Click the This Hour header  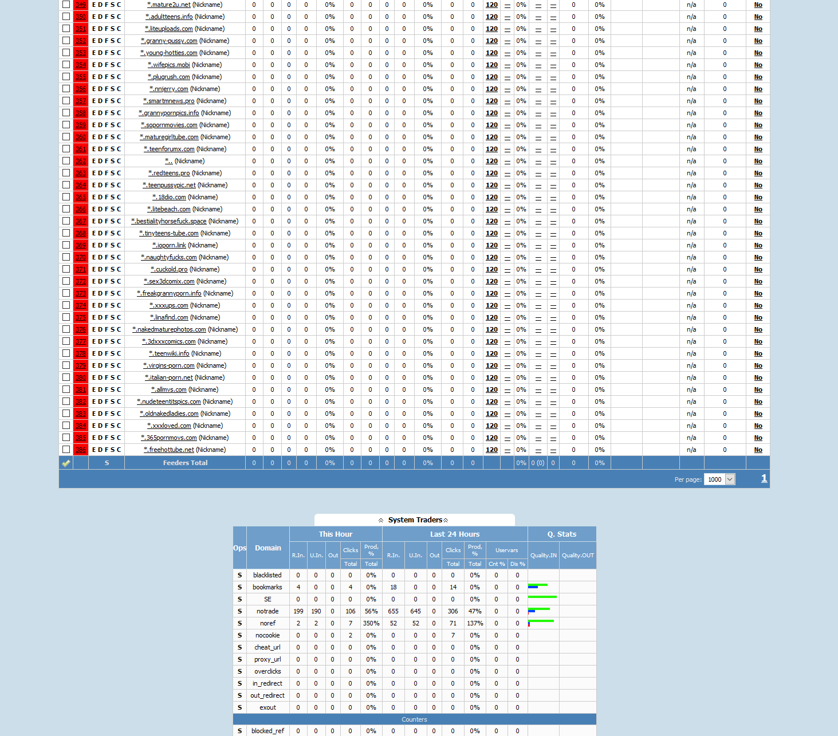(336, 534)
